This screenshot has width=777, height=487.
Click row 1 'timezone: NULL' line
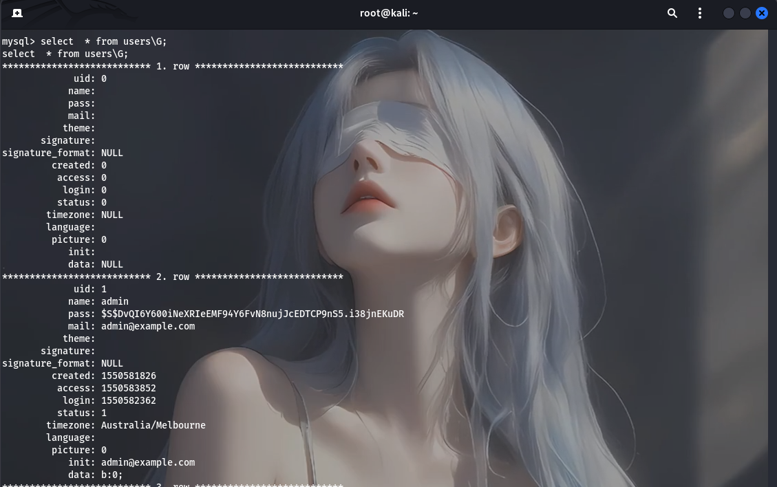(84, 215)
